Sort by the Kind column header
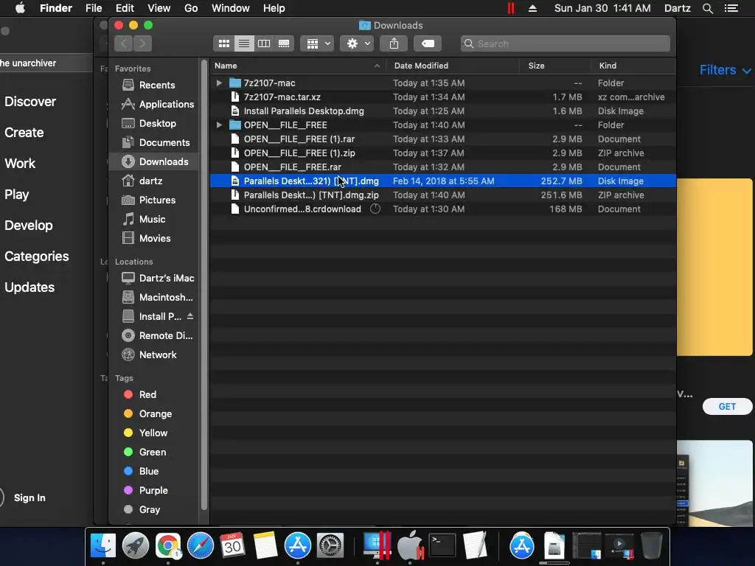Image resolution: width=755 pixels, height=566 pixels. (633, 66)
